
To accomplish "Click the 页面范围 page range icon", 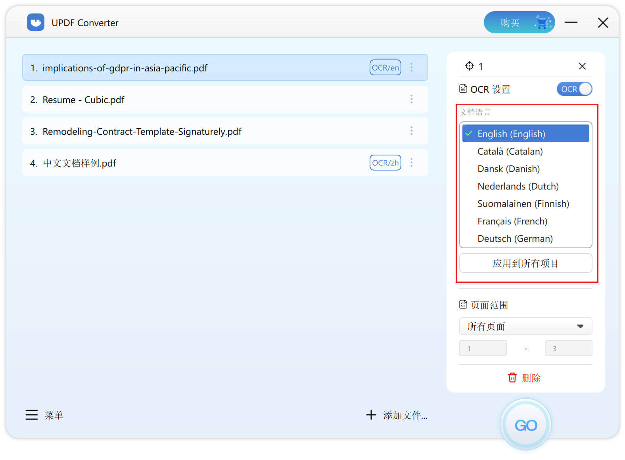I will click(x=463, y=305).
